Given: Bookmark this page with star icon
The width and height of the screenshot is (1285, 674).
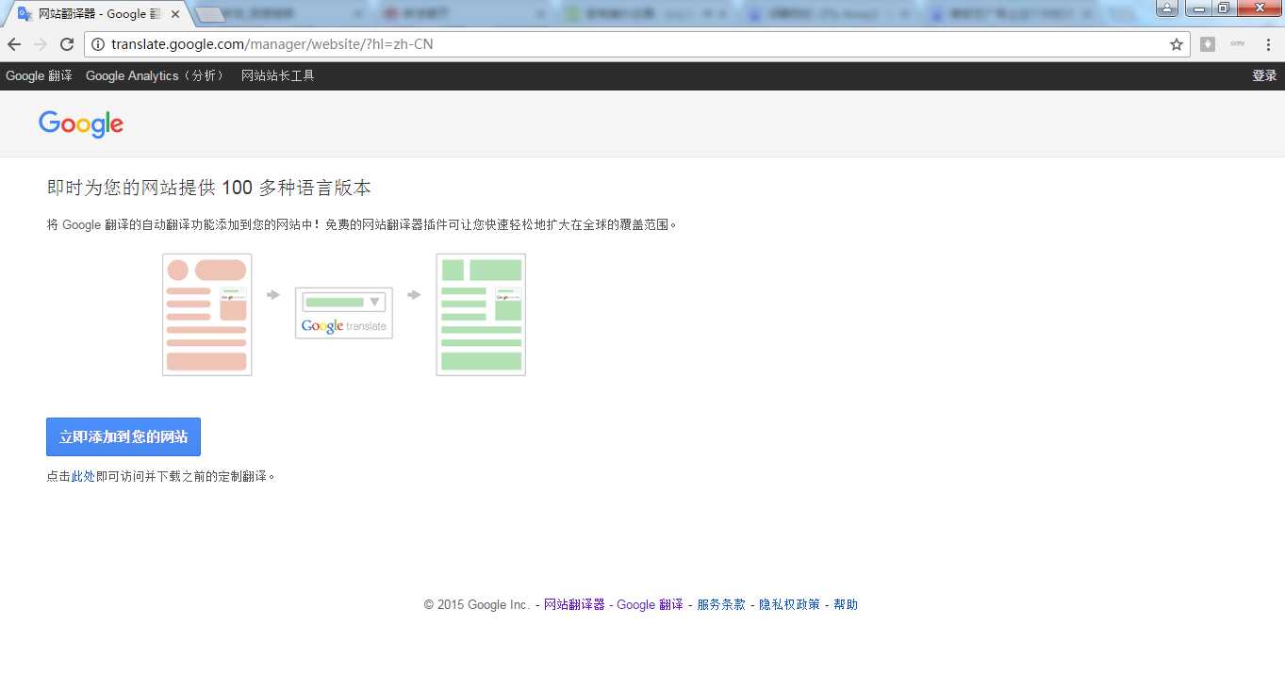Looking at the screenshot, I should coord(1177,44).
